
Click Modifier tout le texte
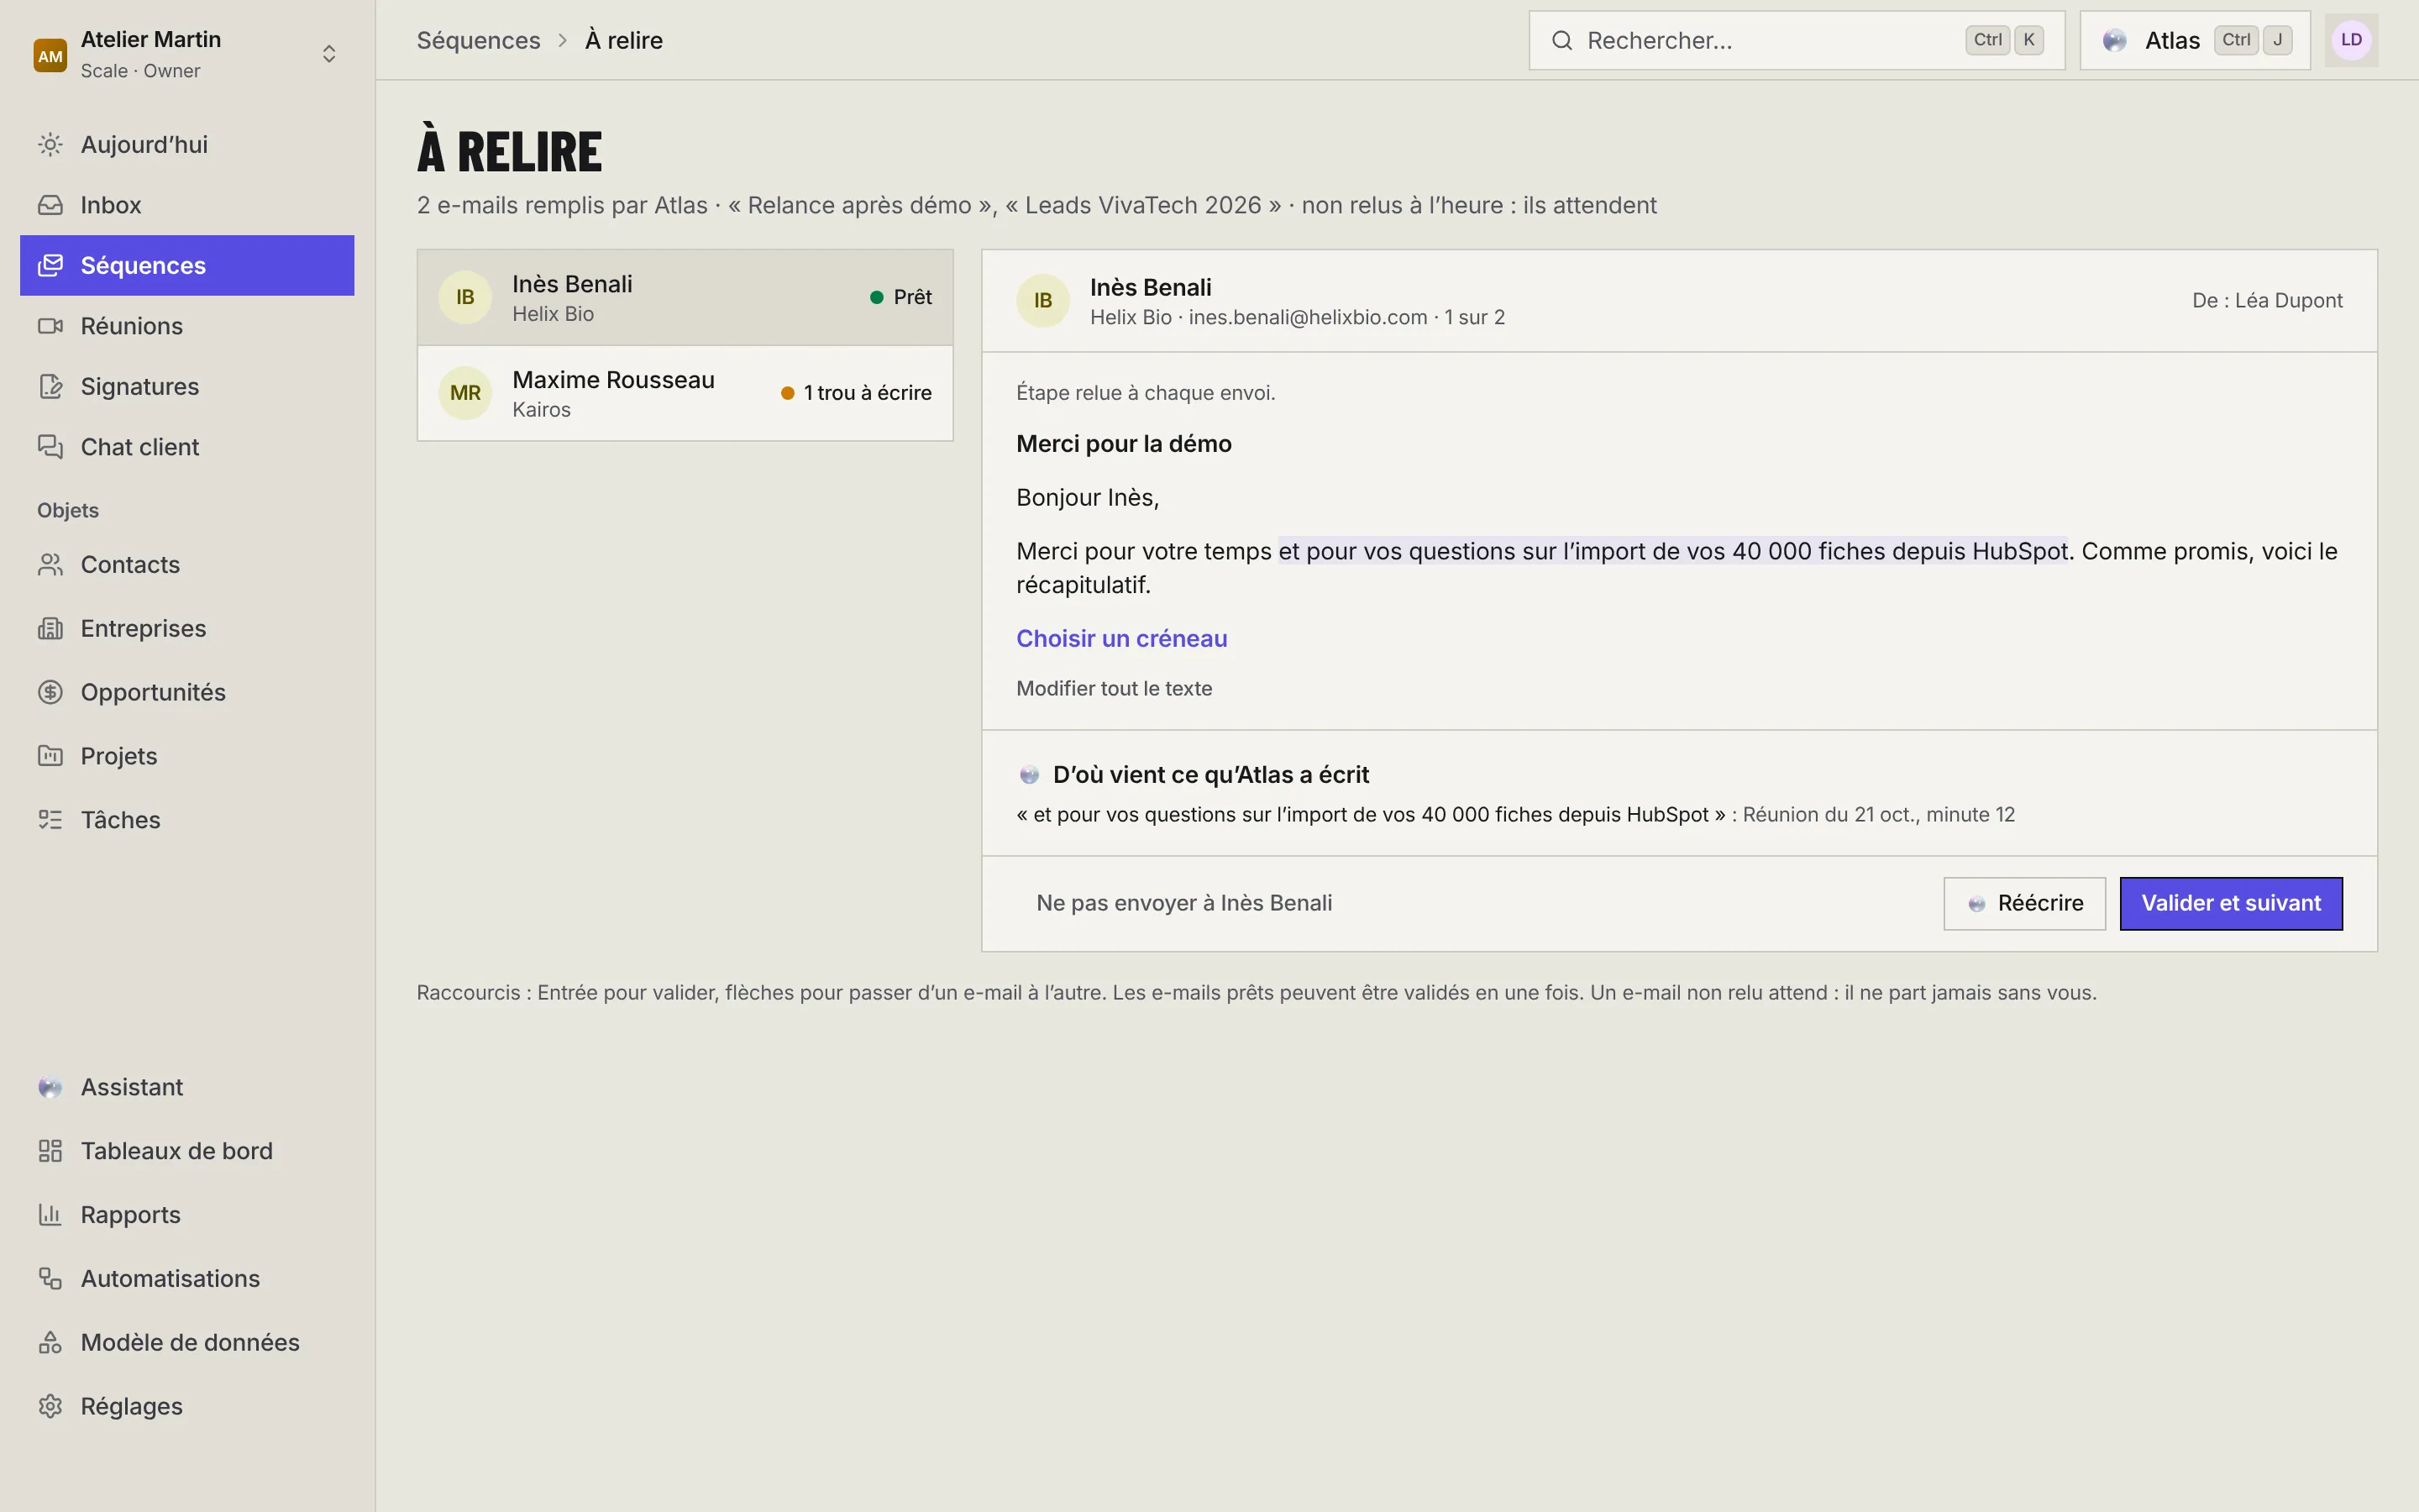point(1114,689)
